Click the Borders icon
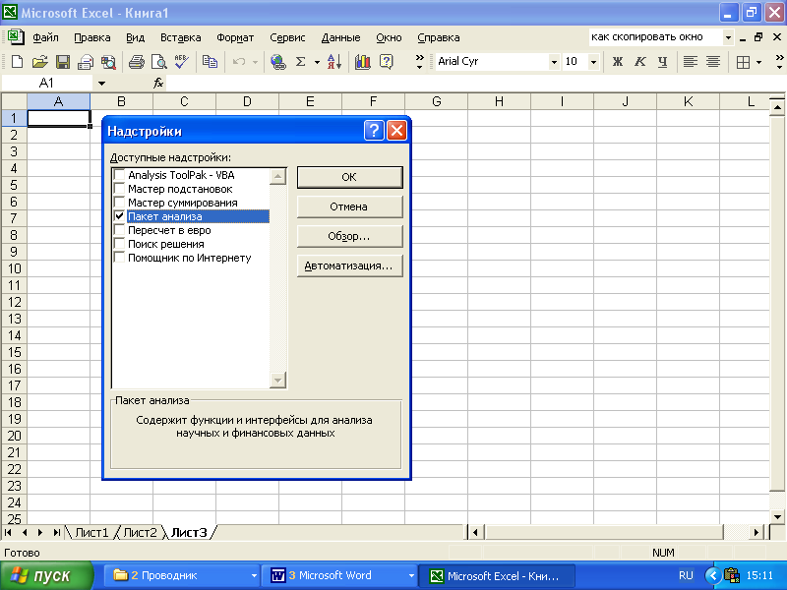 [743, 62]
